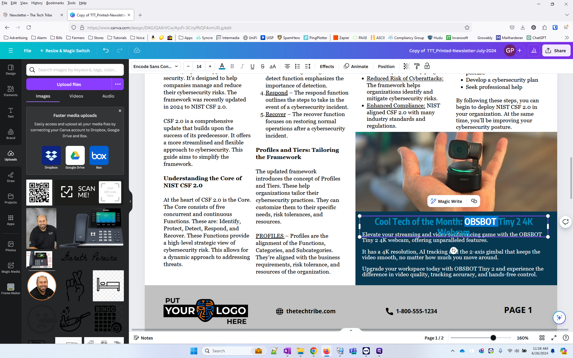Open the analytics chart icon
This screenshot has width=573, height=358.
(x=534, y=50)
